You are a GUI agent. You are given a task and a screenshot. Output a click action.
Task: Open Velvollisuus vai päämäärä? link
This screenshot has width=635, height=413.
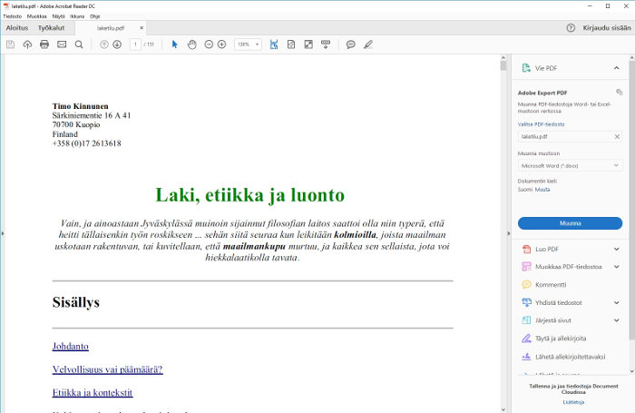tap(108, 369)
